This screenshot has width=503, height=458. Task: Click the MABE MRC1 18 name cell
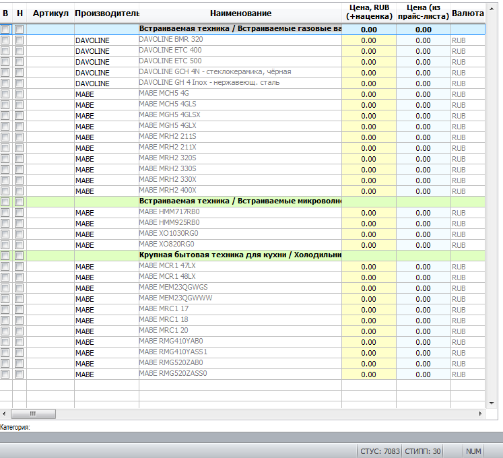(x=240, y=321)
